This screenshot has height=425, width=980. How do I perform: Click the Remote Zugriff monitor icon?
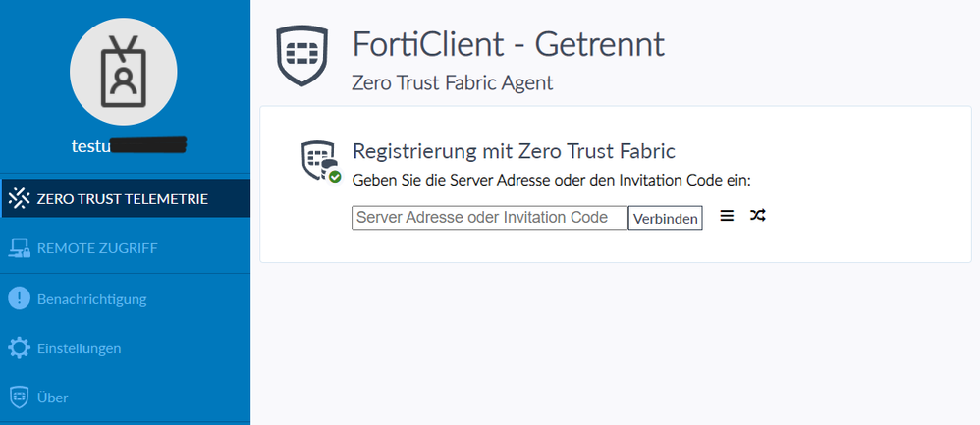click(20, 248)
